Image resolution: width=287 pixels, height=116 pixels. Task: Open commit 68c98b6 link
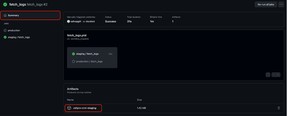tap(90, 22)
